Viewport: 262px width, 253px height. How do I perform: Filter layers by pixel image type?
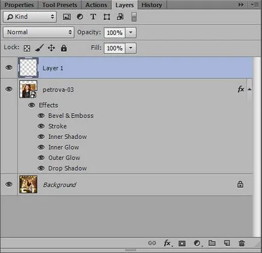tap(67, 17)
